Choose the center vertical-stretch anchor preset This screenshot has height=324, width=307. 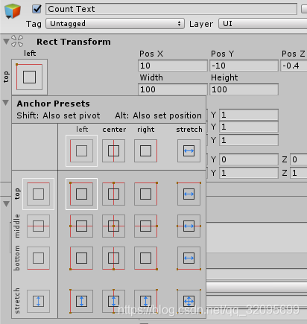(113, 301)
